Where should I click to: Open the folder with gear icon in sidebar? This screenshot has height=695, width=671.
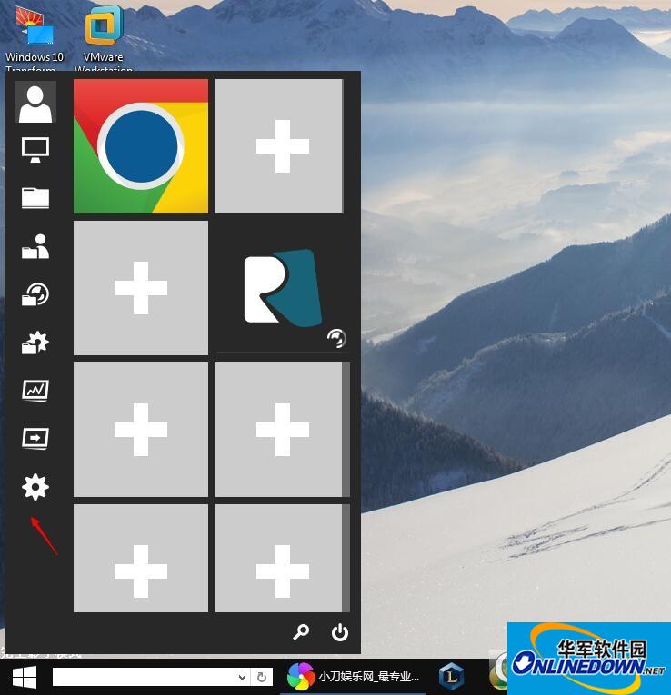[x=35, y=343]
